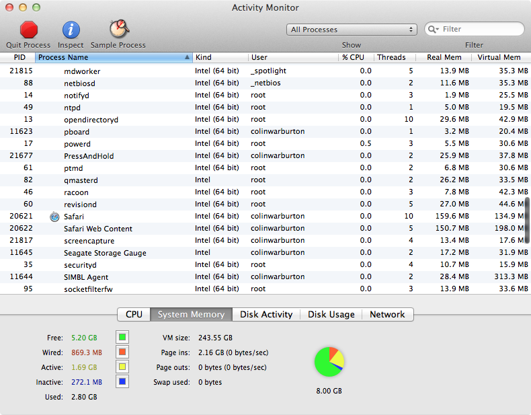
Task: Select the qmasterd process row
Action: tap(265, 180)
